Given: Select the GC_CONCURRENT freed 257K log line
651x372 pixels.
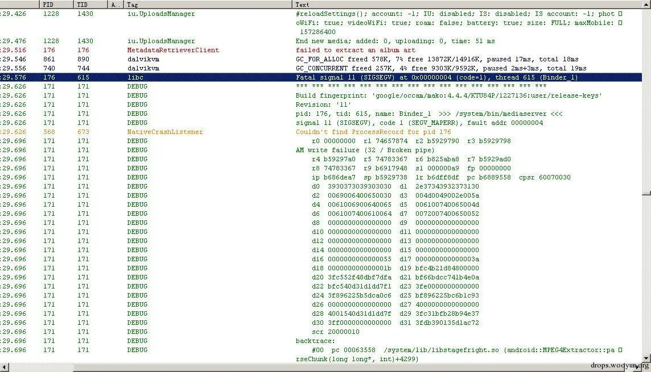Looking at the screenshot, I should pyautogui.click(x=441, y=68).
